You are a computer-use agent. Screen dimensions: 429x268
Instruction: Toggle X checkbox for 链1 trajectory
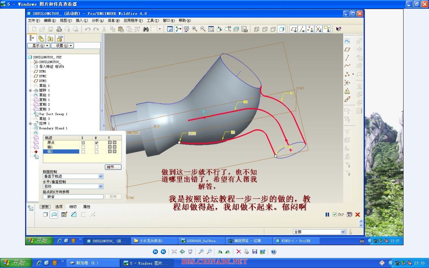coord(83,147)
